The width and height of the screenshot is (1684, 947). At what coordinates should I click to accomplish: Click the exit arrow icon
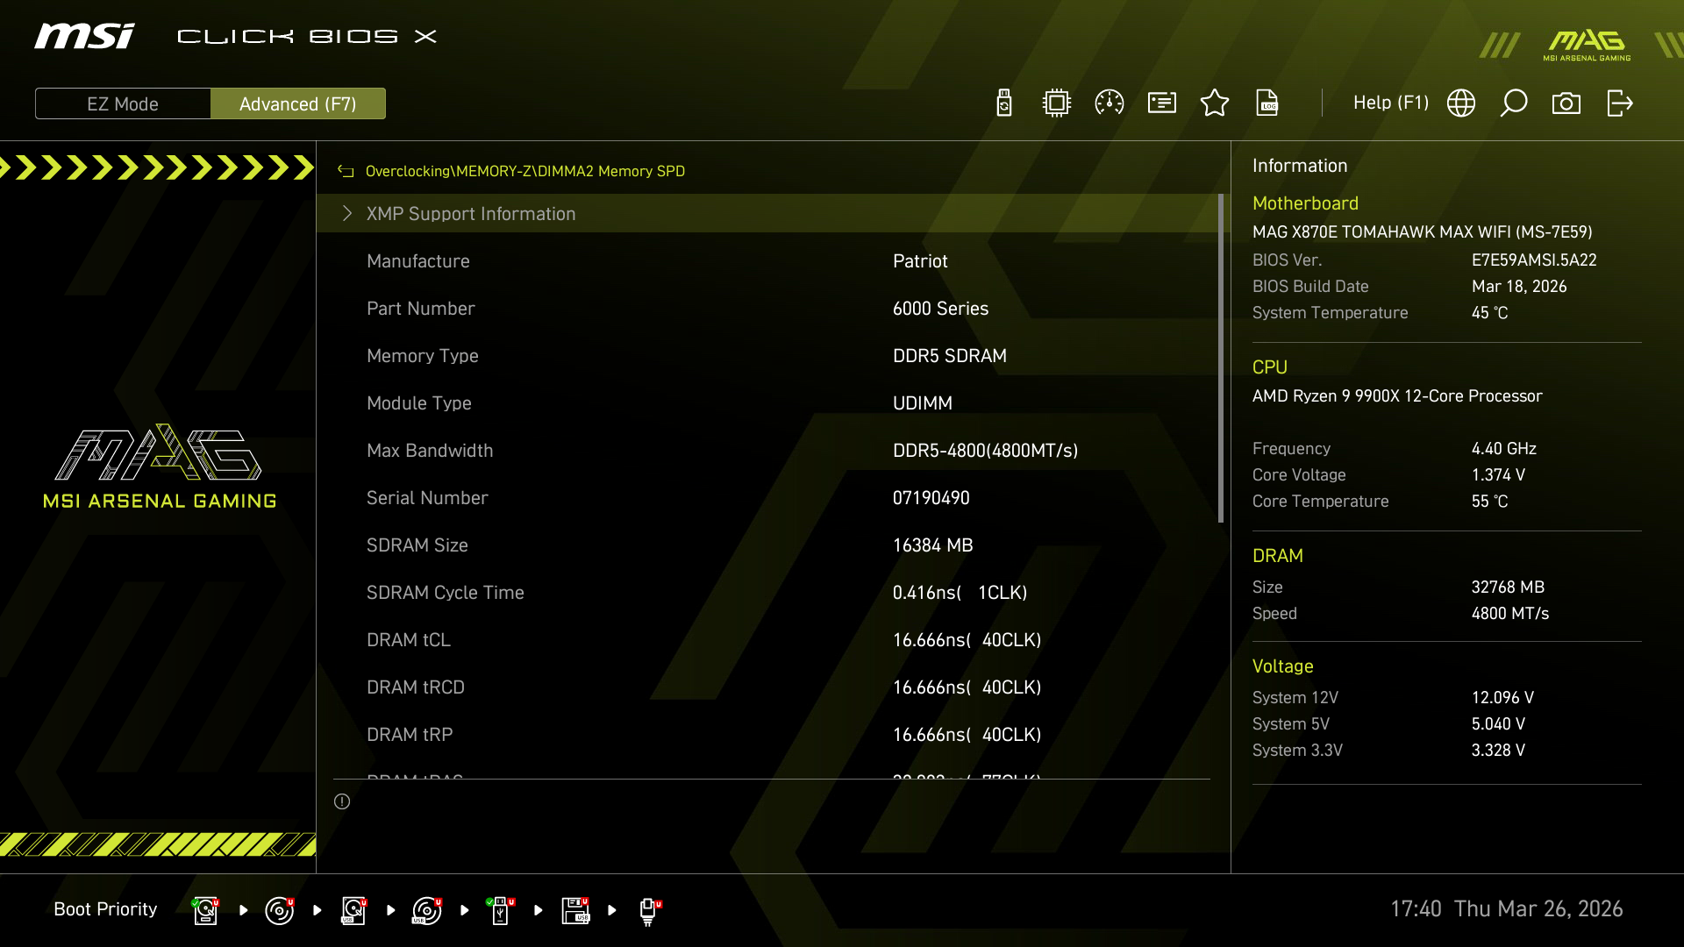pyautogui.click(x=1619, y=103)
